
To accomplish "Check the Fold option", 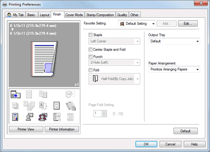I will [x=91, y=70].
